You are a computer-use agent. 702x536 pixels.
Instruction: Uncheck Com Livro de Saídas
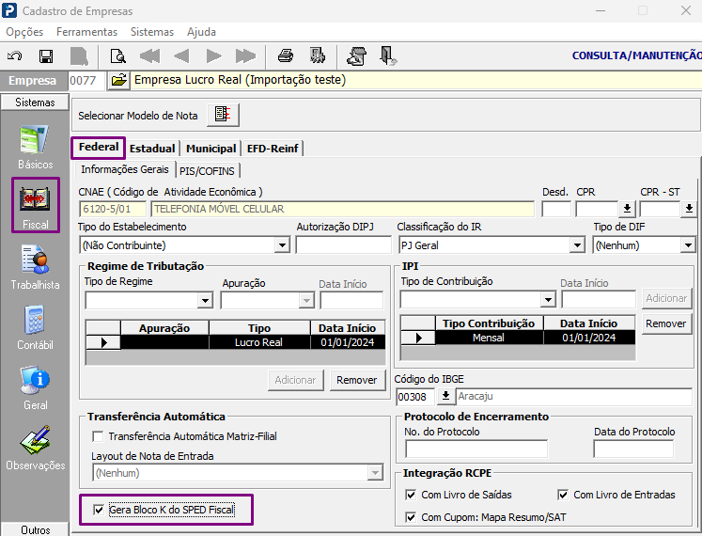410,495
